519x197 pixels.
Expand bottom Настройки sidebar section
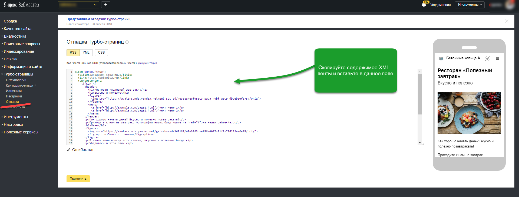[13, 124]
